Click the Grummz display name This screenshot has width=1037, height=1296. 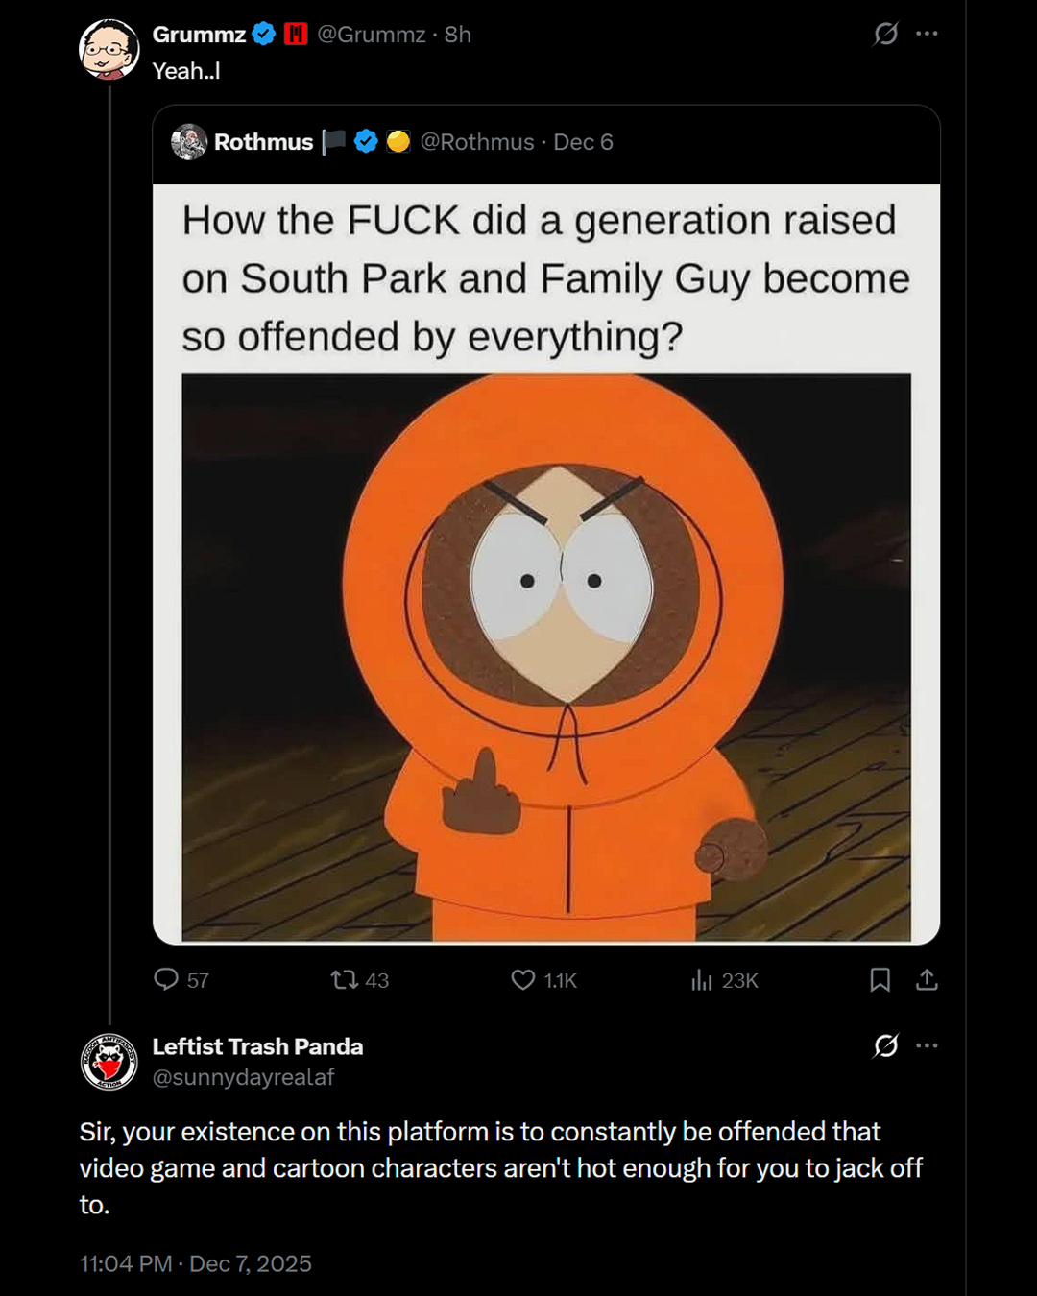pyautogui.click(x=199, y=35)
